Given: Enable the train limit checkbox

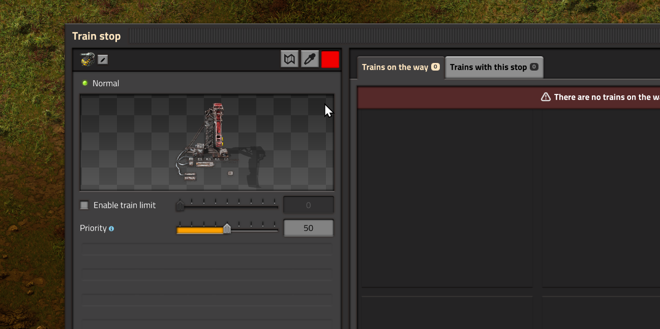Looking at the screenshot, I should 84,205.
